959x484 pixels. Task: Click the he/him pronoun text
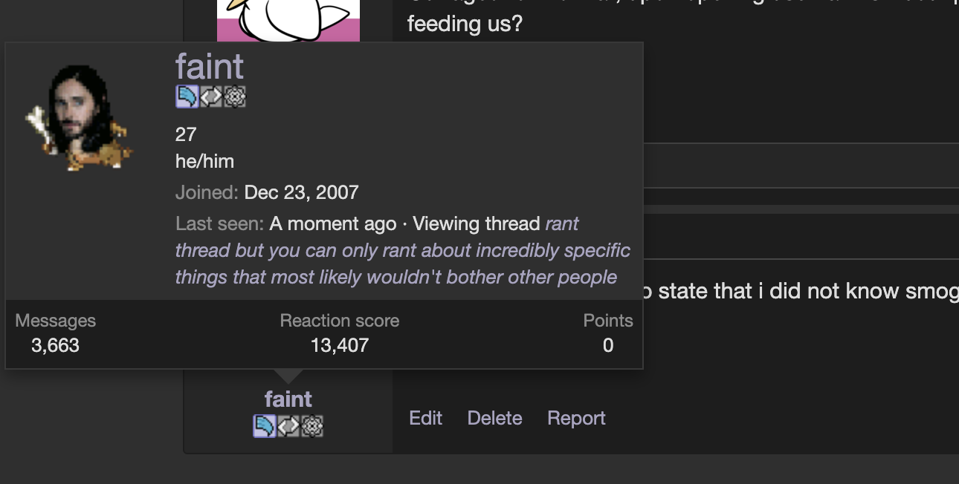click(204, 161)
